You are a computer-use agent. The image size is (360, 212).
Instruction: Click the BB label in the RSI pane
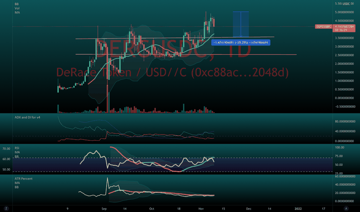coord(17,156)
